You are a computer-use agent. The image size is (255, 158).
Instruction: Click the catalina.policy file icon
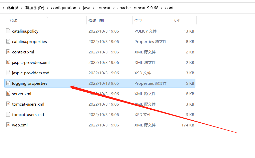coord(8,31)
